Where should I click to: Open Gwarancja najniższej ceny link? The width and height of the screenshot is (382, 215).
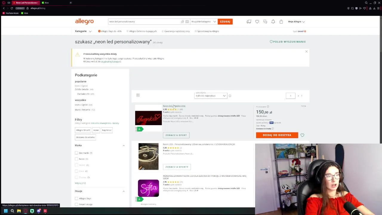point(175,31)
